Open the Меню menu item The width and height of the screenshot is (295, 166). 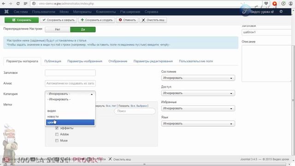64,12
